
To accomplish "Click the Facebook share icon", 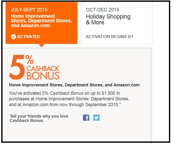I will pyautogui.click(x=86, y=118).
